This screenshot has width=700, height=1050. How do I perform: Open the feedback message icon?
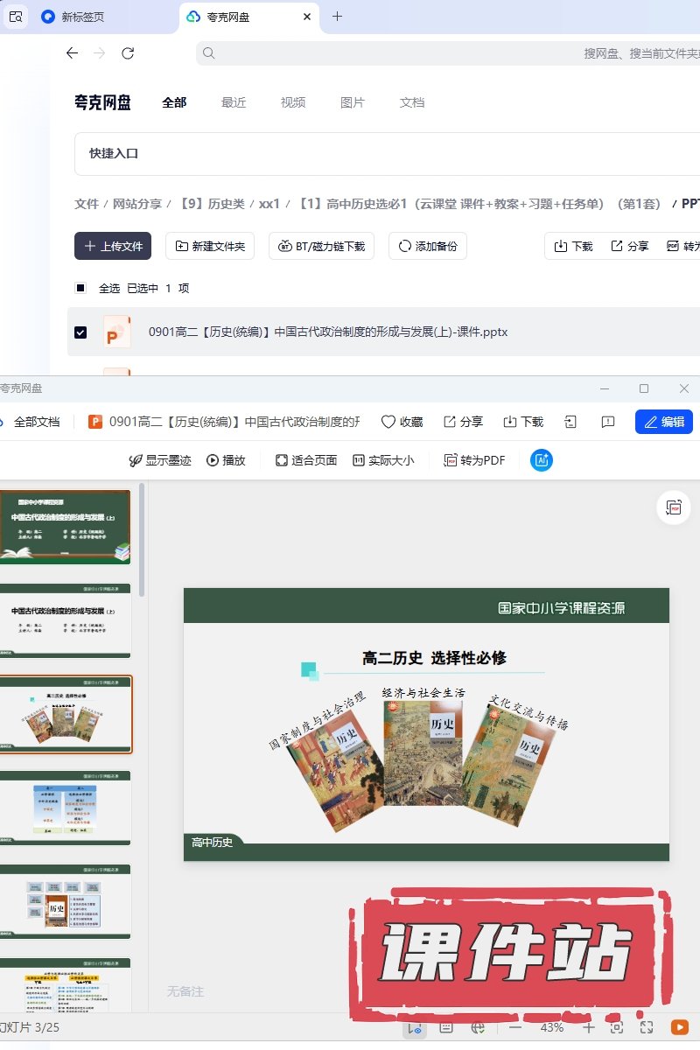[x=608, y=422]
